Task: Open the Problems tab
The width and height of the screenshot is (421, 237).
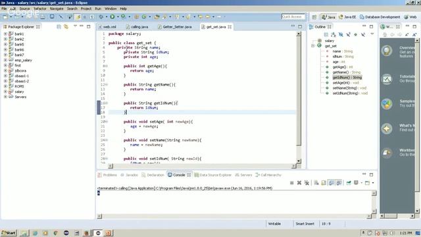Action: [x=107, y=175]
